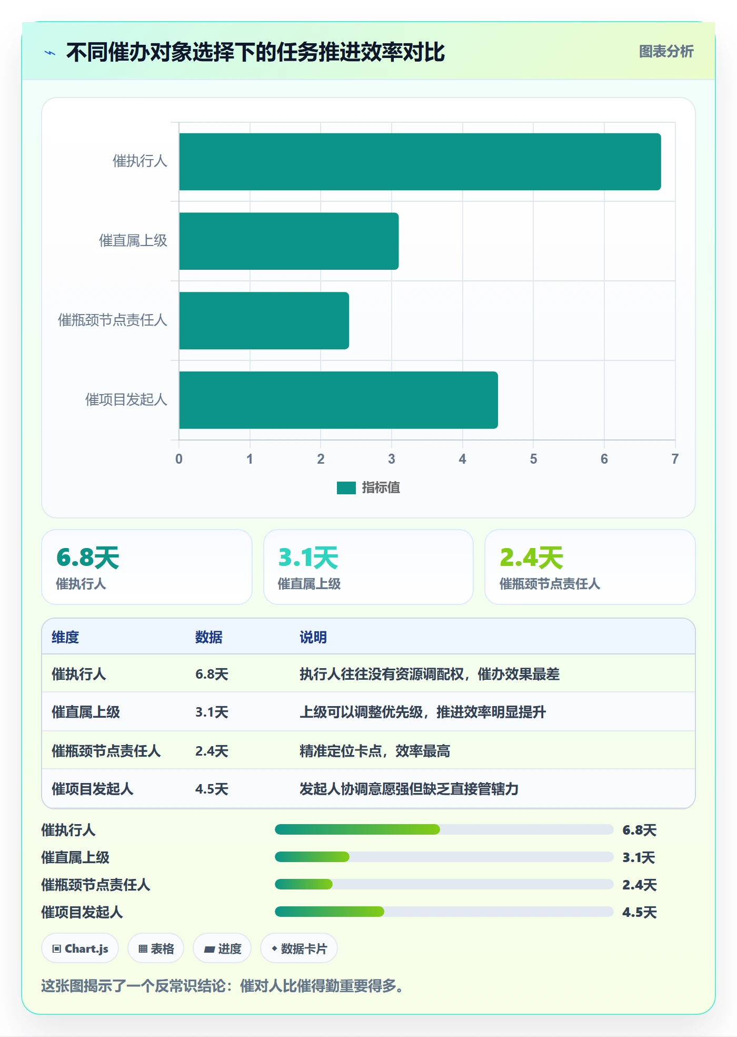Screen dimensions: 737x1037
Task: Click the lightning bolt icon beside the title
Action: pos(50,53)
